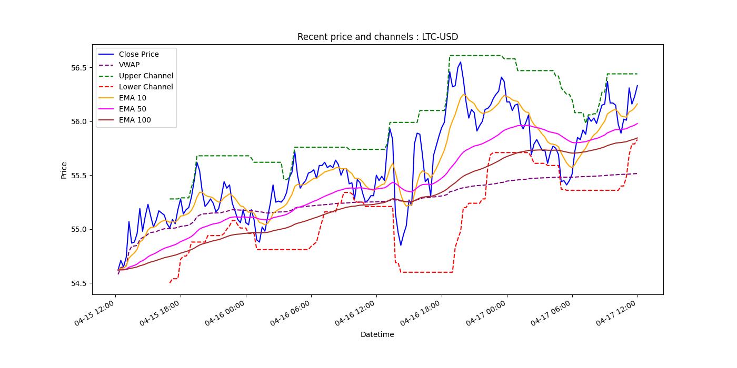Select the 'Upper Channel' legend label
The image size is (737, 368).
pyautogui.click(x=146, y=76)
